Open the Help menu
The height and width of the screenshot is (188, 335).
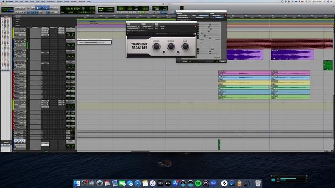88,1
